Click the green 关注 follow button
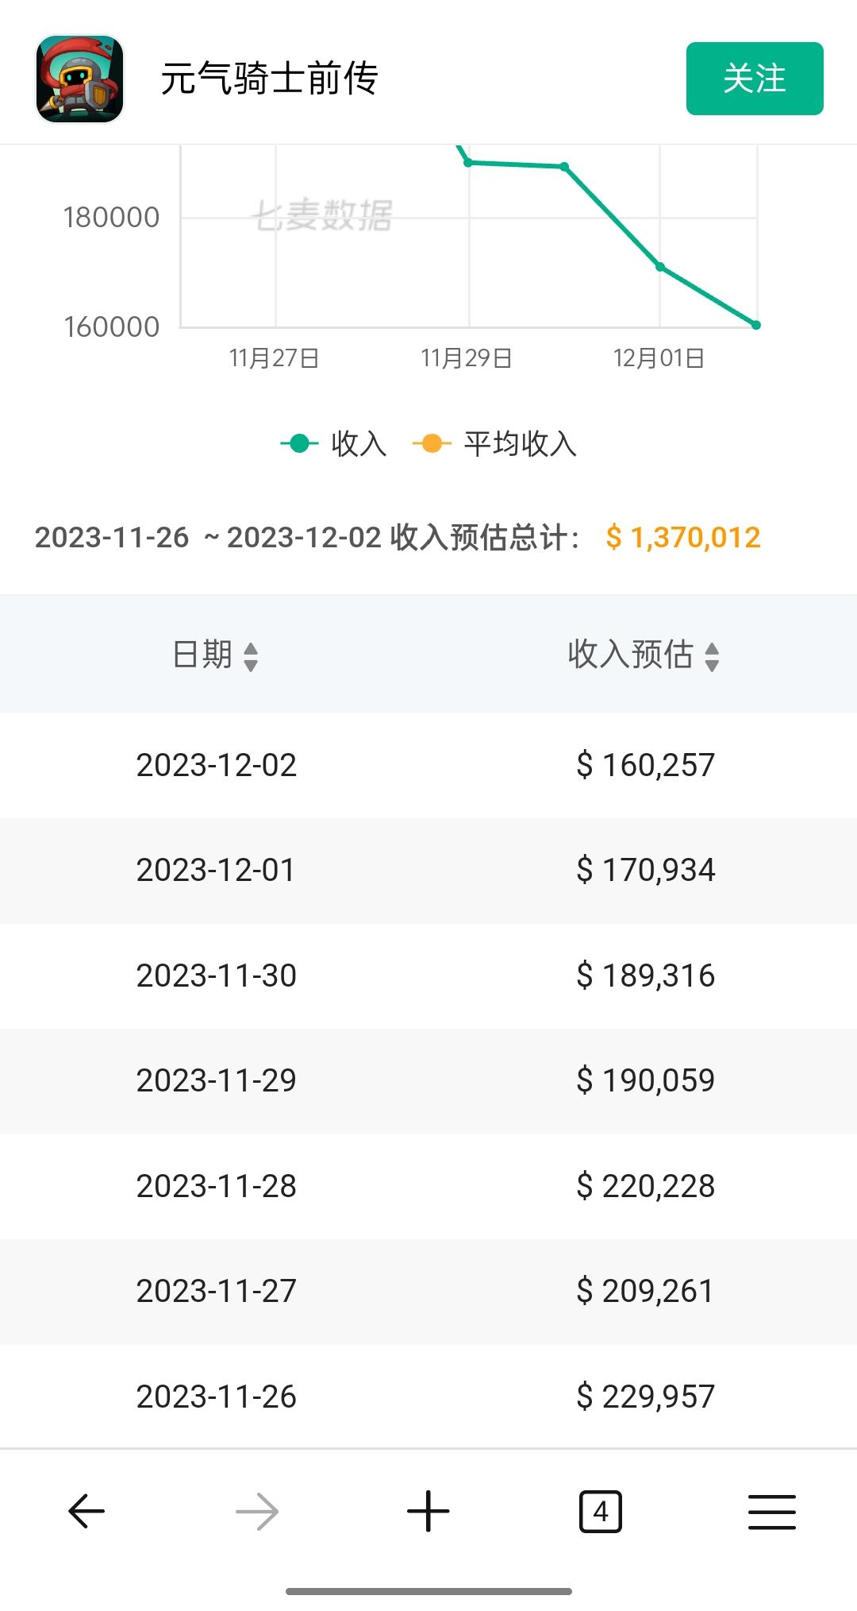 (x=755, y=79)
